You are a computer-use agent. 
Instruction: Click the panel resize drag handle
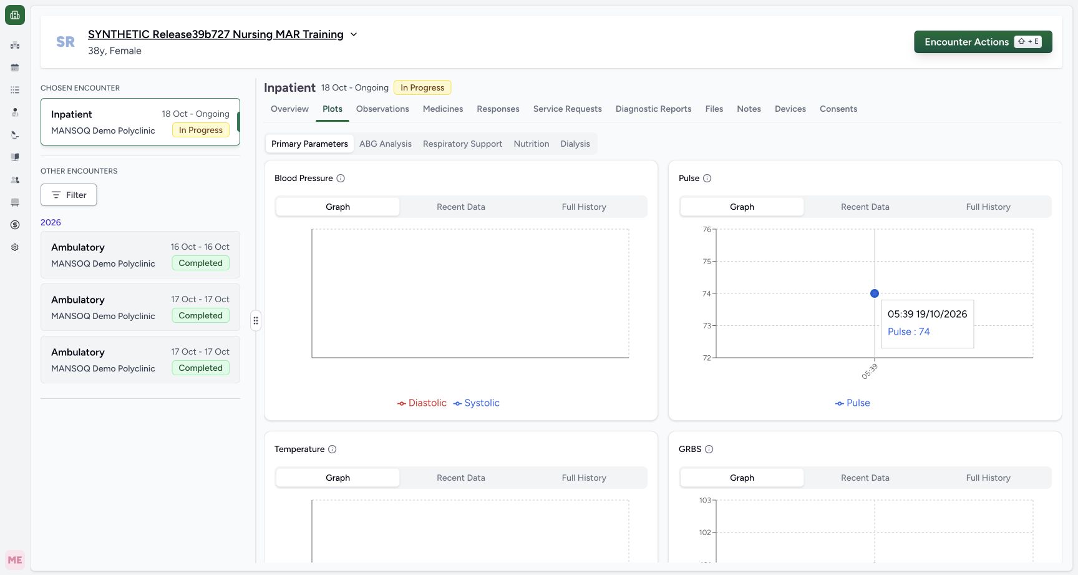[x=256, y=320]
